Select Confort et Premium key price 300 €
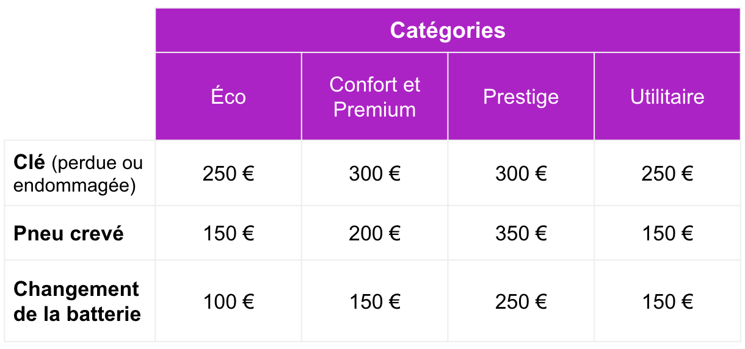The height and width of the screenshot is (349, 745). [x=374, y=174]
